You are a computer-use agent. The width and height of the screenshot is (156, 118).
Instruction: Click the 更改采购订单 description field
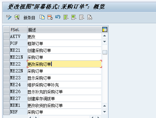[x=65, y=64]
